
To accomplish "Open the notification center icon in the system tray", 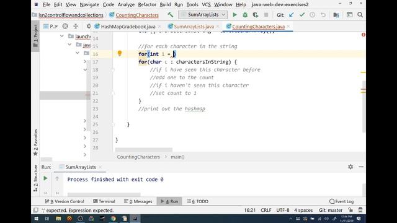I will click(x=359, y=219).
